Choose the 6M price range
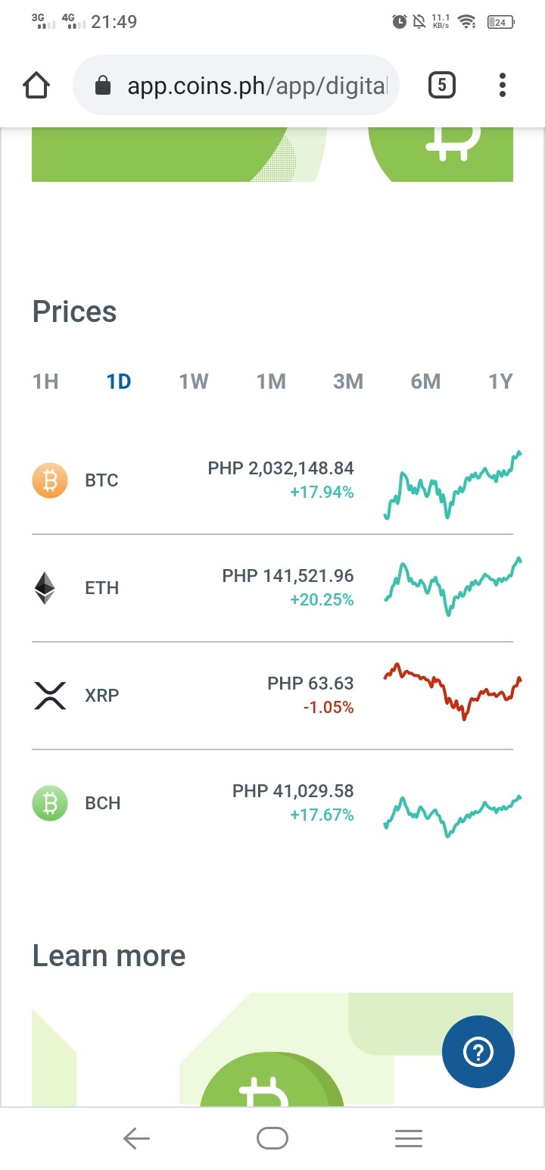The image size is (545, 1170). pos(425,381)
